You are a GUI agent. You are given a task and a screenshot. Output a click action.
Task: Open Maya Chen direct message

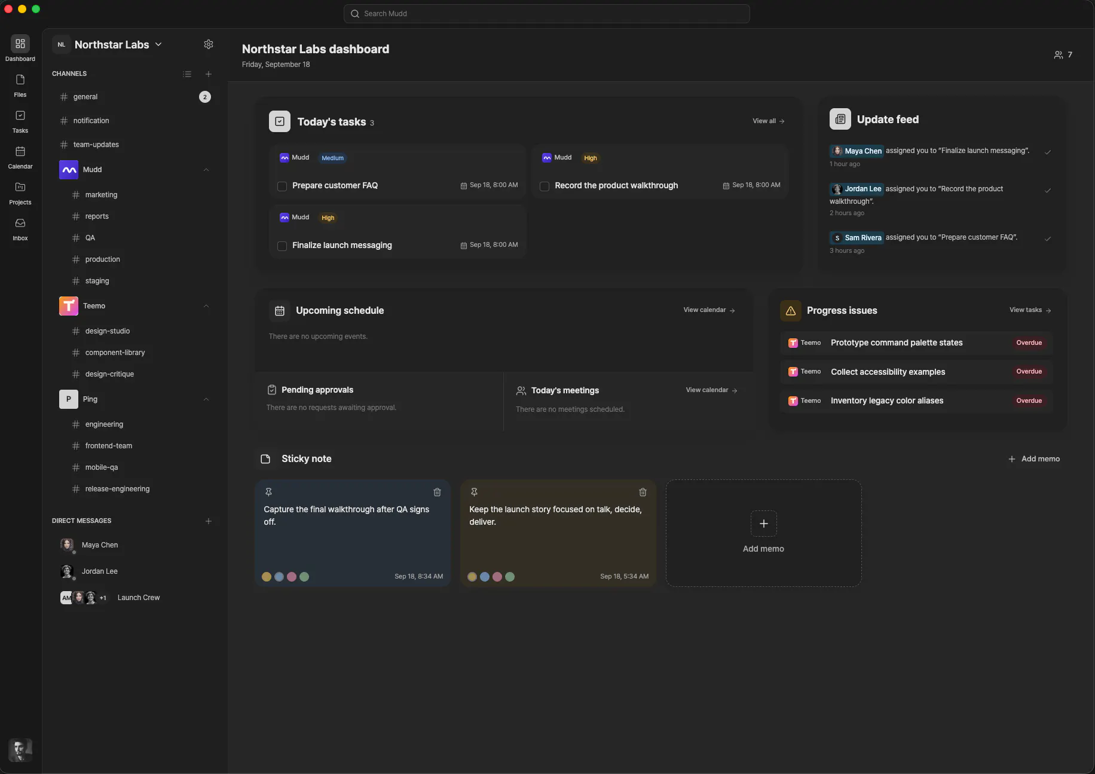135,545
